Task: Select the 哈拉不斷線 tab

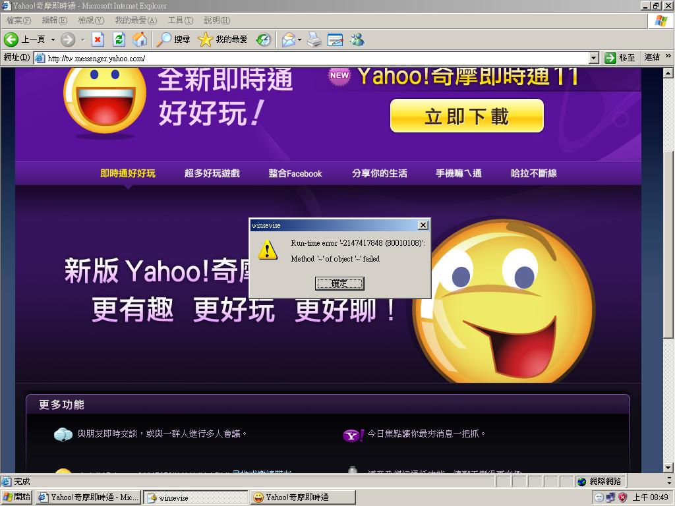Action: 534,173
